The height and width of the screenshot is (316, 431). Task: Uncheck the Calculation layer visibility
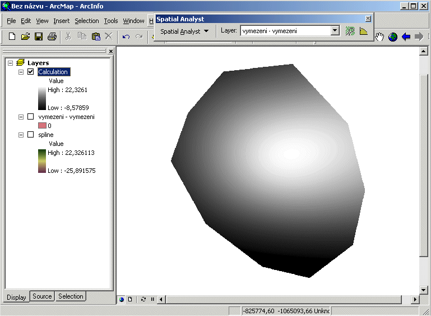click(x=30, y=72)
